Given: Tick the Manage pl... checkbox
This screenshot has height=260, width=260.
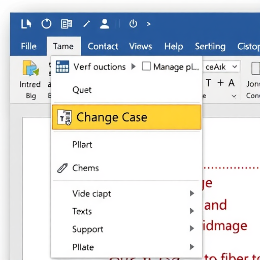Looking at the screenshot, I should click(146, 66).
